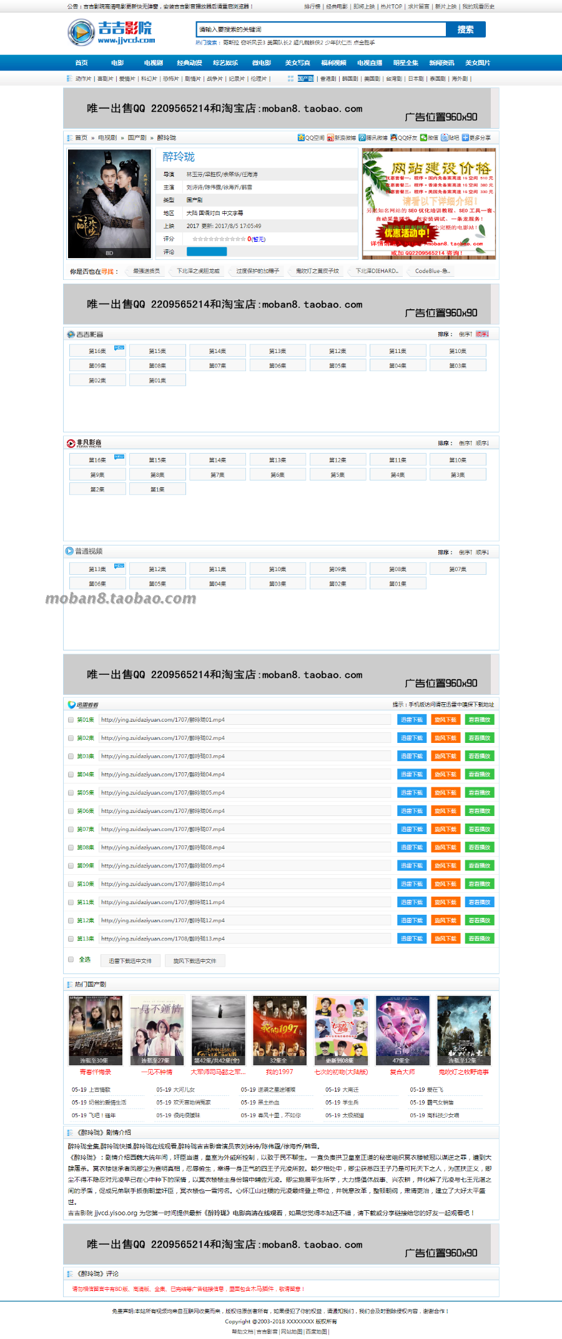Open 首页 in main navigation
562x1339 pixels.
point(82,63)
